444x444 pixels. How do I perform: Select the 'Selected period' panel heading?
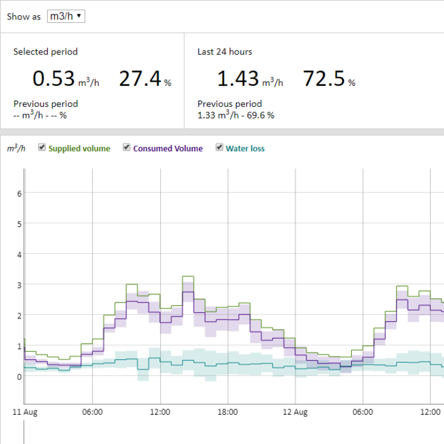(x=45, y=51)
